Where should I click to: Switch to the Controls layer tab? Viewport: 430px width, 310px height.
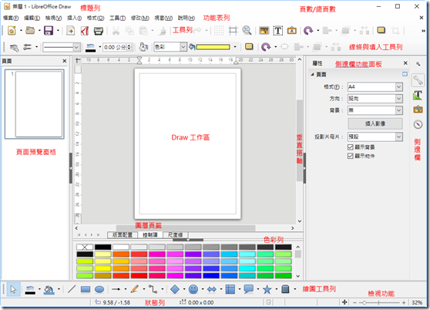(x=150, y=235)
